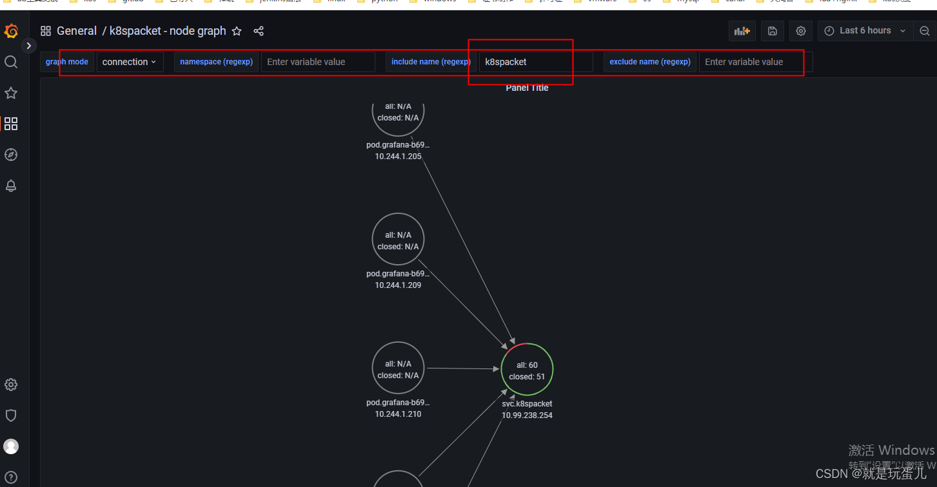
Task: Open the Explore compass icon
Action: click(11, 155)
